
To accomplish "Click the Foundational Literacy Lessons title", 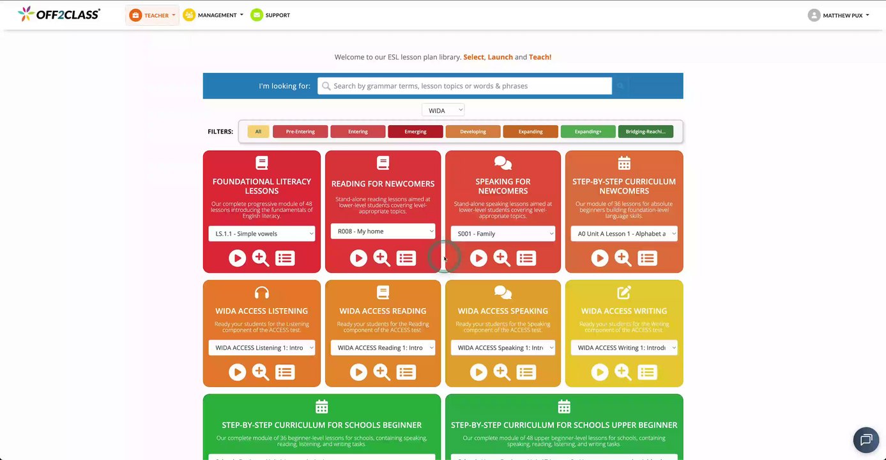I will (x=262, y=186).
